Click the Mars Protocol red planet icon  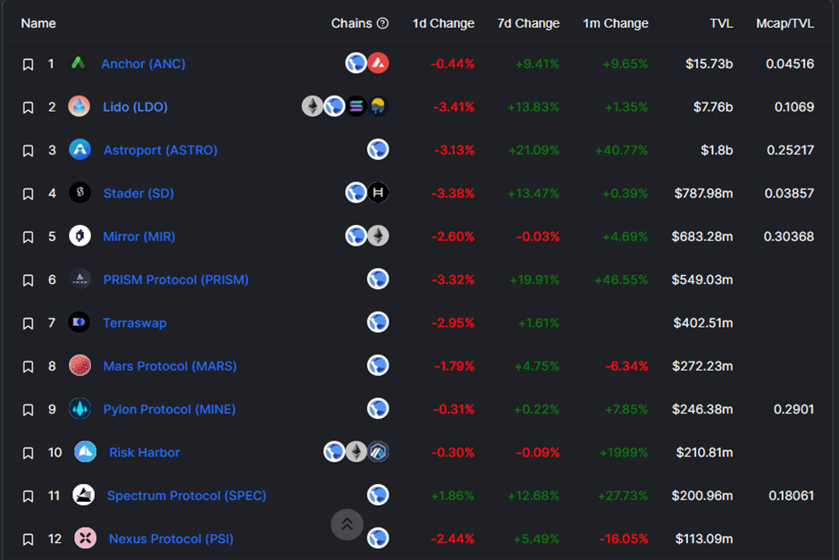tap(80, 365)
